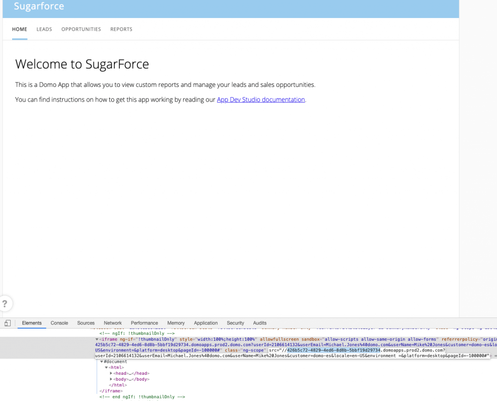Click the help question mark icon

point(5,304)
